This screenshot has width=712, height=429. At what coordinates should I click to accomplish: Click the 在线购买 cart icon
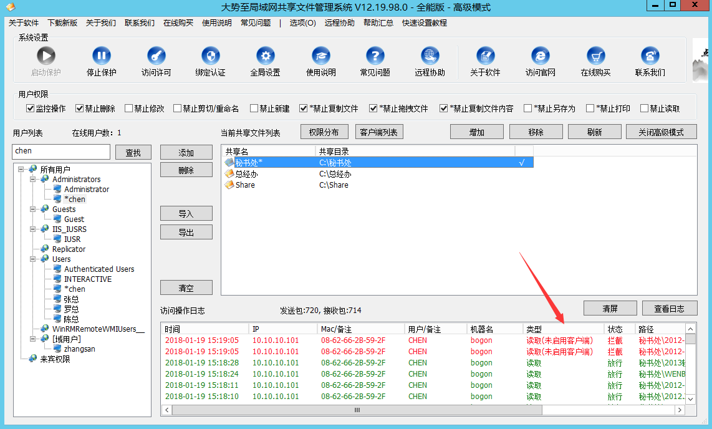(595, 56)
